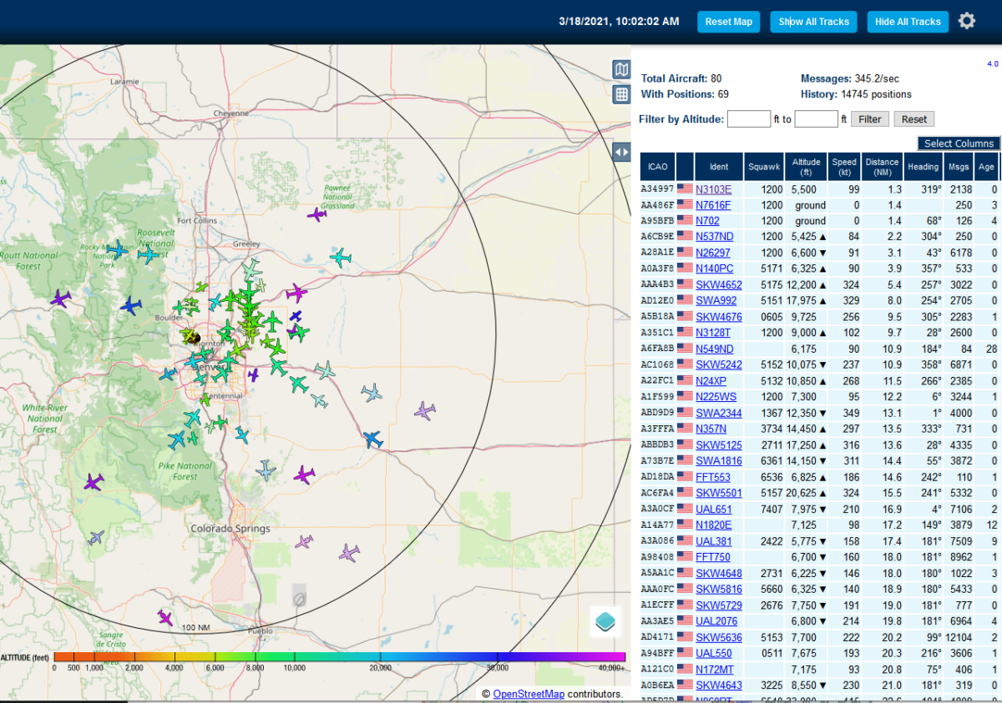This screenshot has width=1002, height=703.
Task: Sort the table by the Altitude column header
Action: click(x=806, y=167)
